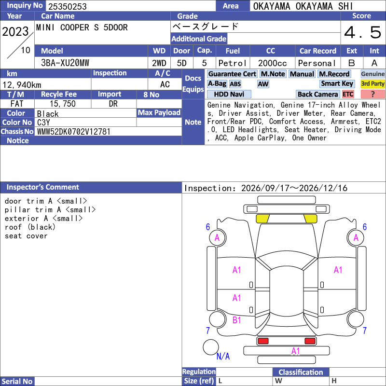Click the chassis number field
Viewport: 386px width, 386px height.
pyautogui.click(x=108, y=131)
